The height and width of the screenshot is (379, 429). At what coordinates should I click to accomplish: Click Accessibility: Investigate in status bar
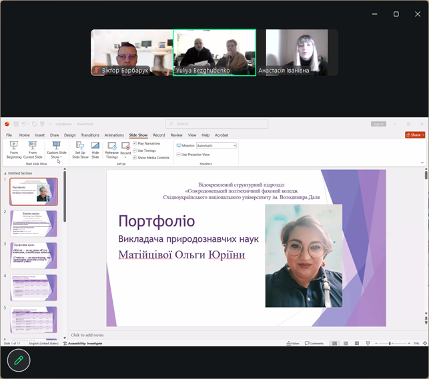(83, 343)
